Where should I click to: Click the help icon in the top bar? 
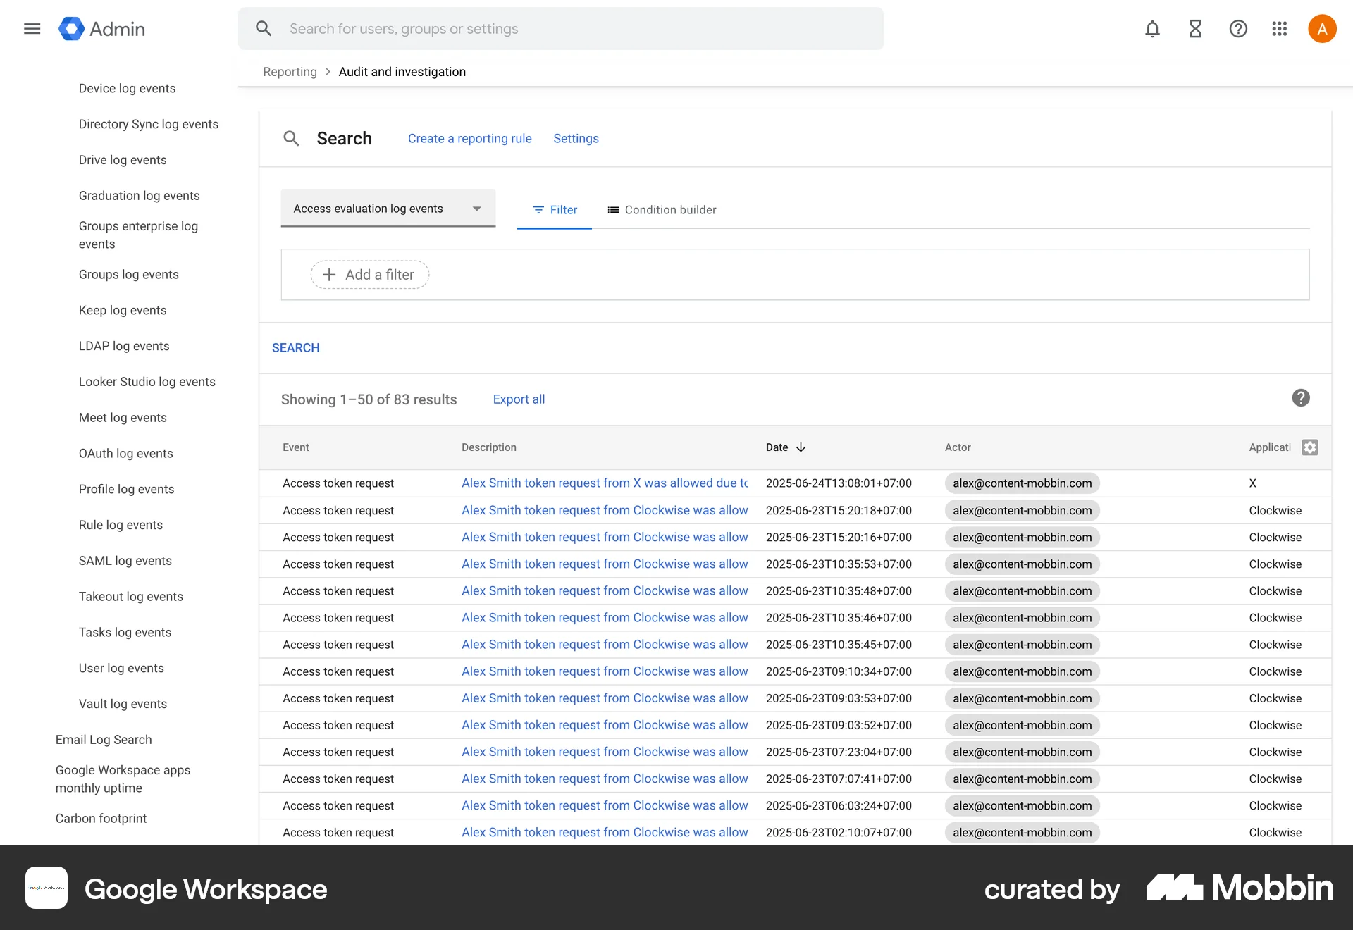pyautogui.click(x=1237, y=28)
